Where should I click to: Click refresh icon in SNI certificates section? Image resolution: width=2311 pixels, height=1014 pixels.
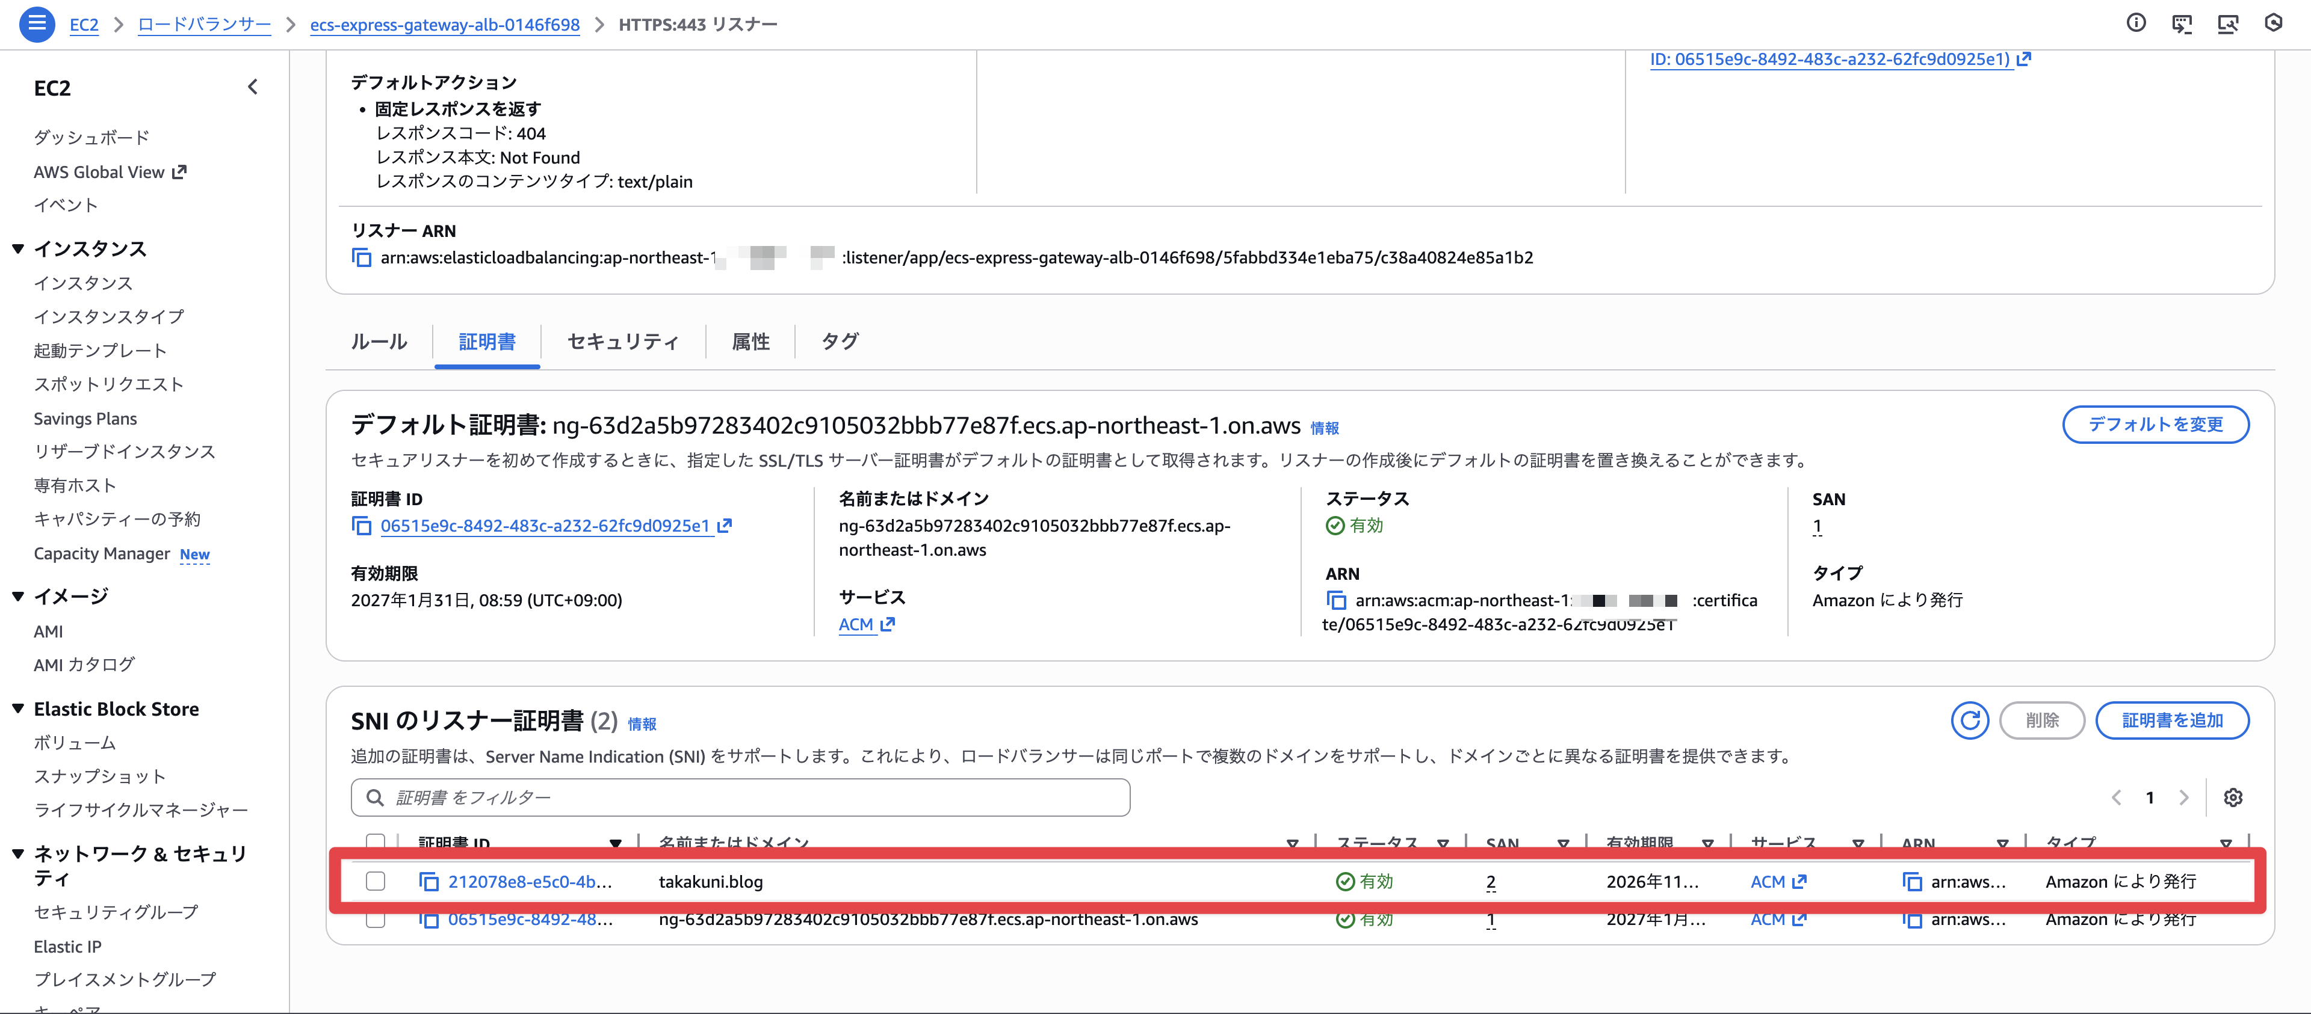pyautogui.click(x=1969, y=721)
